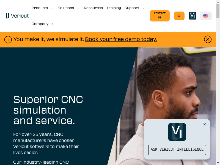Select the US flag language selector
The image size is (220, 165).
point(205,16)
